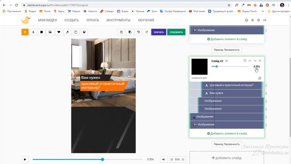291x164 pixels.
Task: Move Слайд #2 up
Action: point(250,61)
